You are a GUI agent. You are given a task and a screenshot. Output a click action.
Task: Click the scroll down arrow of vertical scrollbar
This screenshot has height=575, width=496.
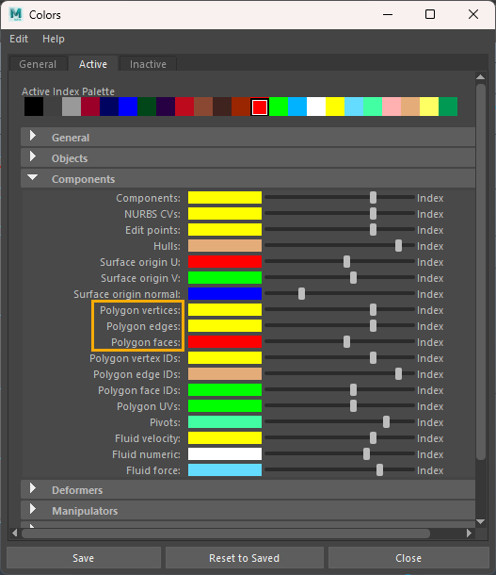[481, 521]
